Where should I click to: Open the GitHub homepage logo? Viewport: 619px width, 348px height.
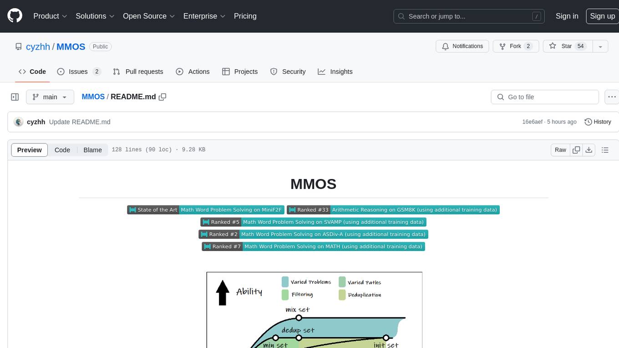tap(15, 16)
